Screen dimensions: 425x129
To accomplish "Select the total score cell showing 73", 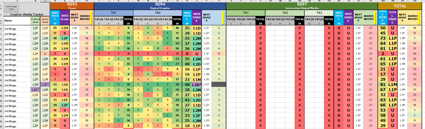I will (383, 38).
